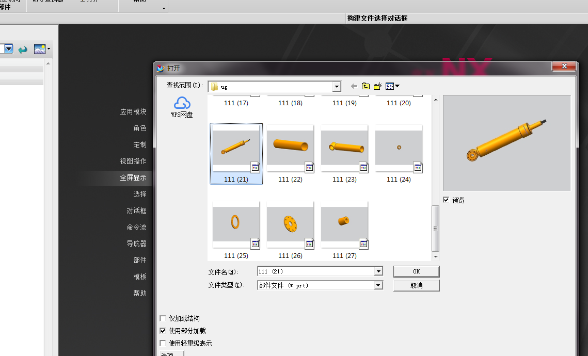
Task: Open the arrow beside the landscape icon
Action: click(49, 49)
